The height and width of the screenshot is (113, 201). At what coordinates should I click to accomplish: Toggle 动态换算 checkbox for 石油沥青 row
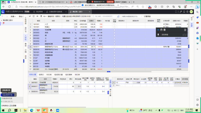tap(114, 30)
